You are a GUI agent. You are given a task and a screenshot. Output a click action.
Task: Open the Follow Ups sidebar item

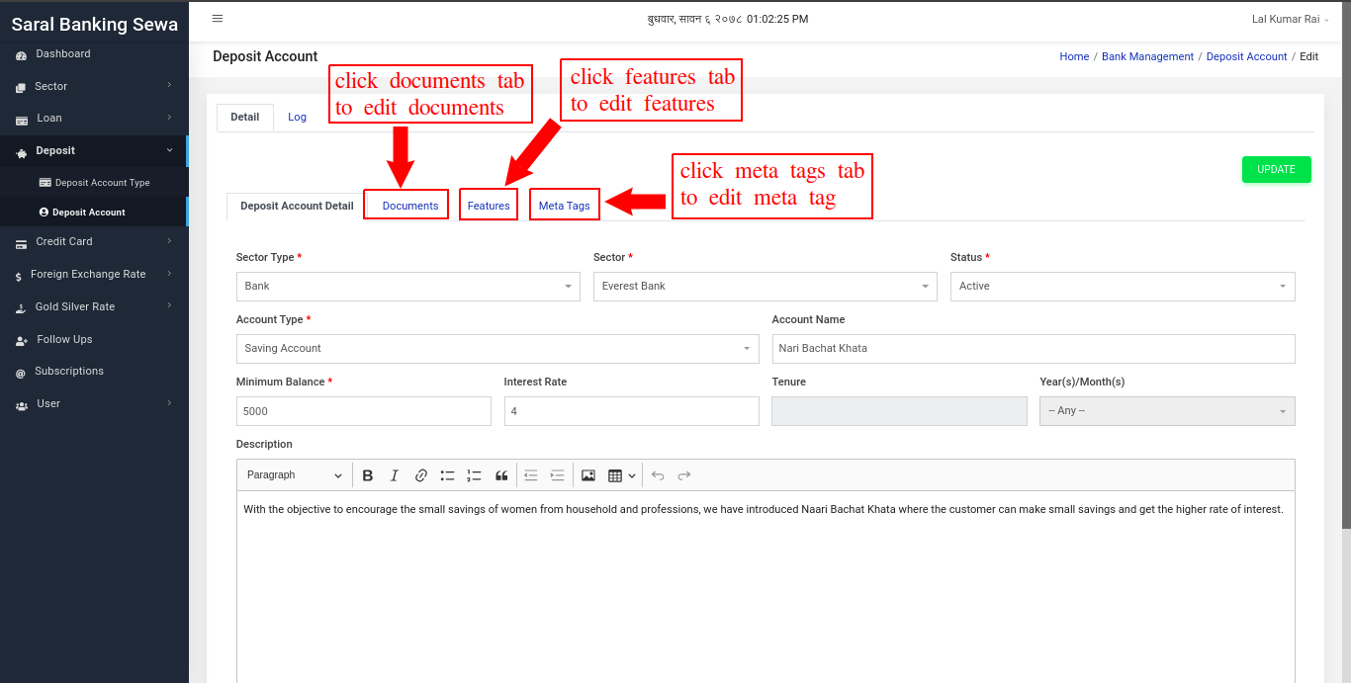point(94,340)
